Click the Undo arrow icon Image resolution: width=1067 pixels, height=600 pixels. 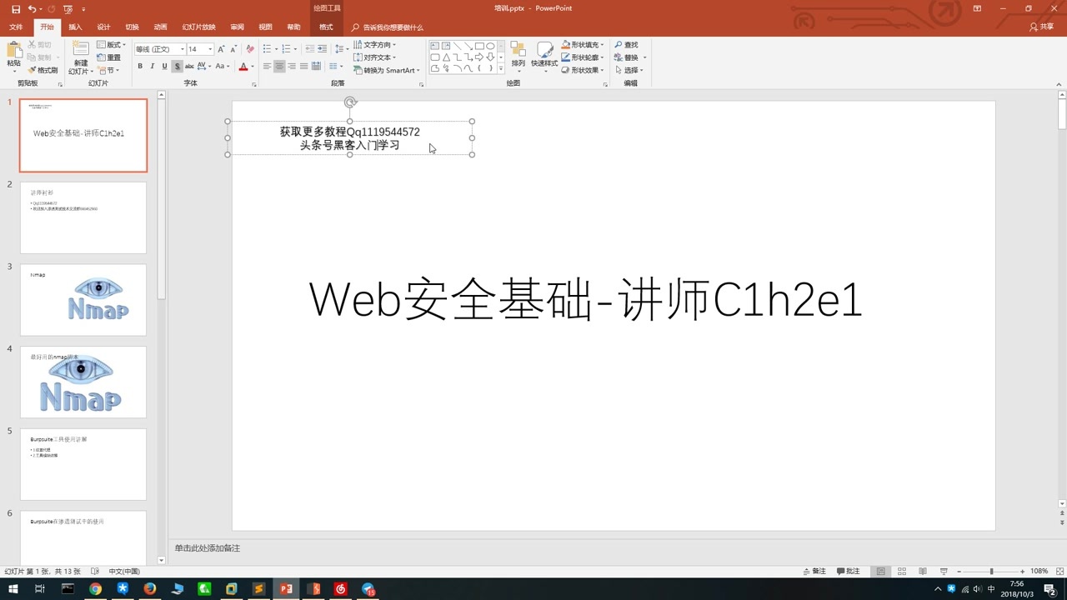tap(32, 8)
